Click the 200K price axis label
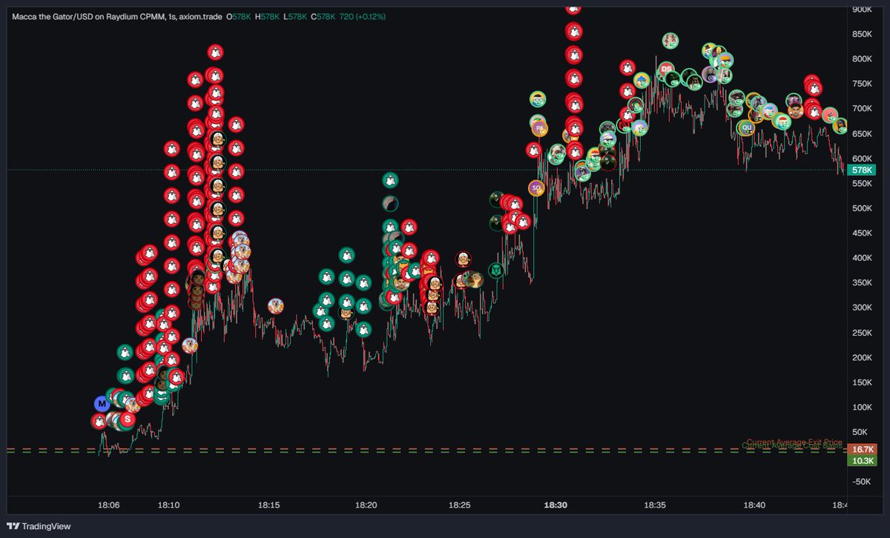Image resolution: width=890 pixels, height=538 pixels. point(862,357)
